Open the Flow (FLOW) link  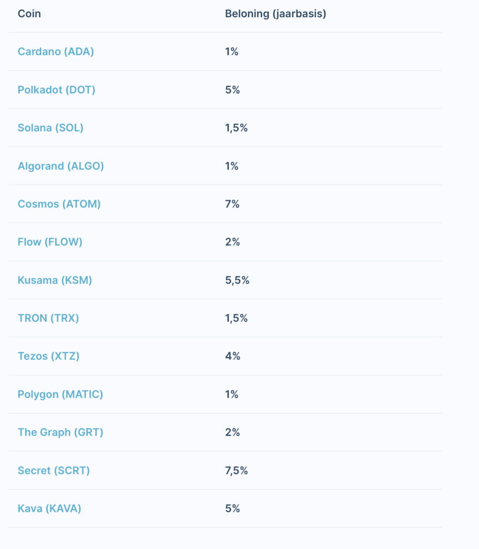point(50,242)
